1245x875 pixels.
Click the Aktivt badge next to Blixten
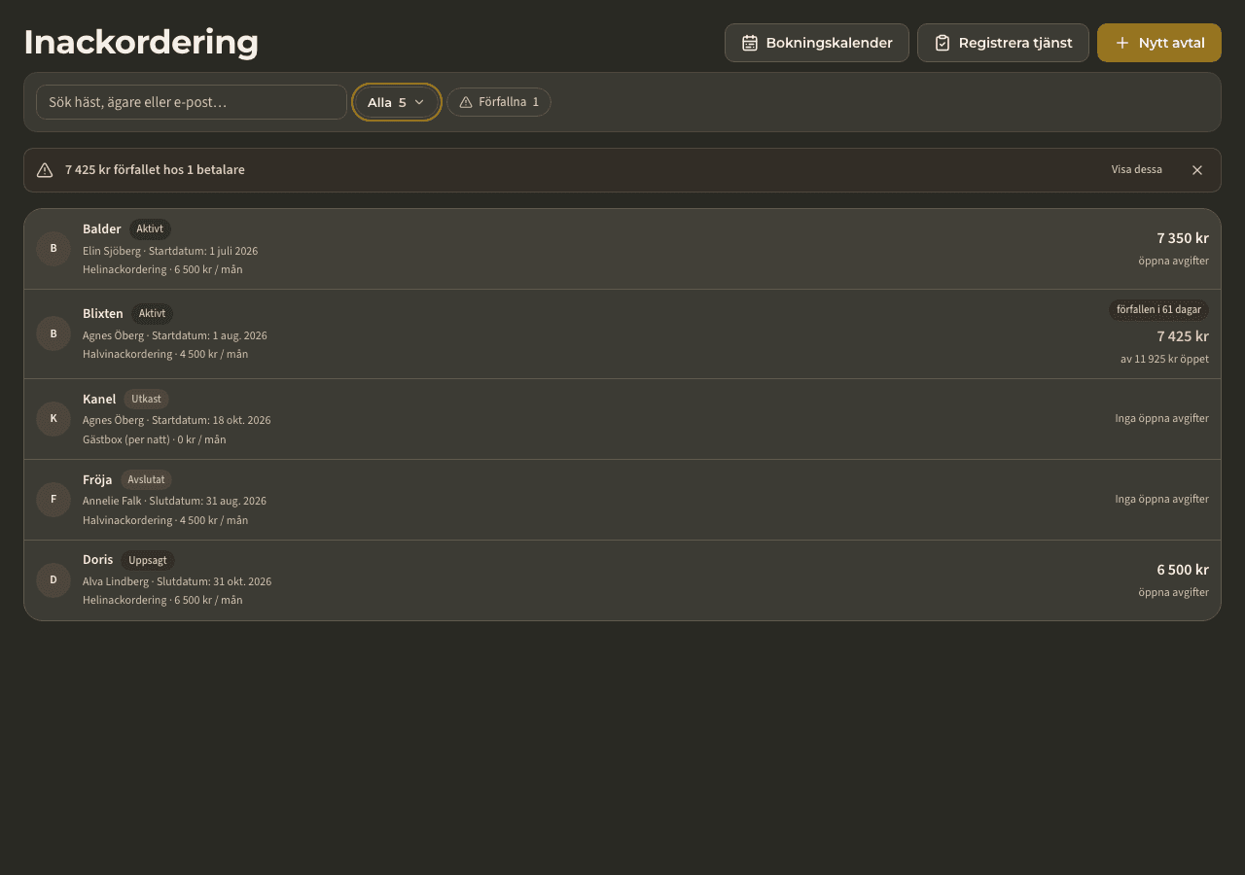[152, 314]
